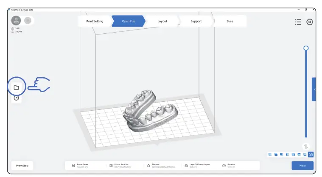Expand the blue side panel tab on right edge
Screen dimensions: 322x177
pos(314,89)
